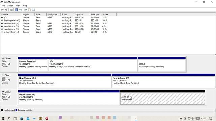
Task: Click the 40 % free cell
Action: point(104,32)
